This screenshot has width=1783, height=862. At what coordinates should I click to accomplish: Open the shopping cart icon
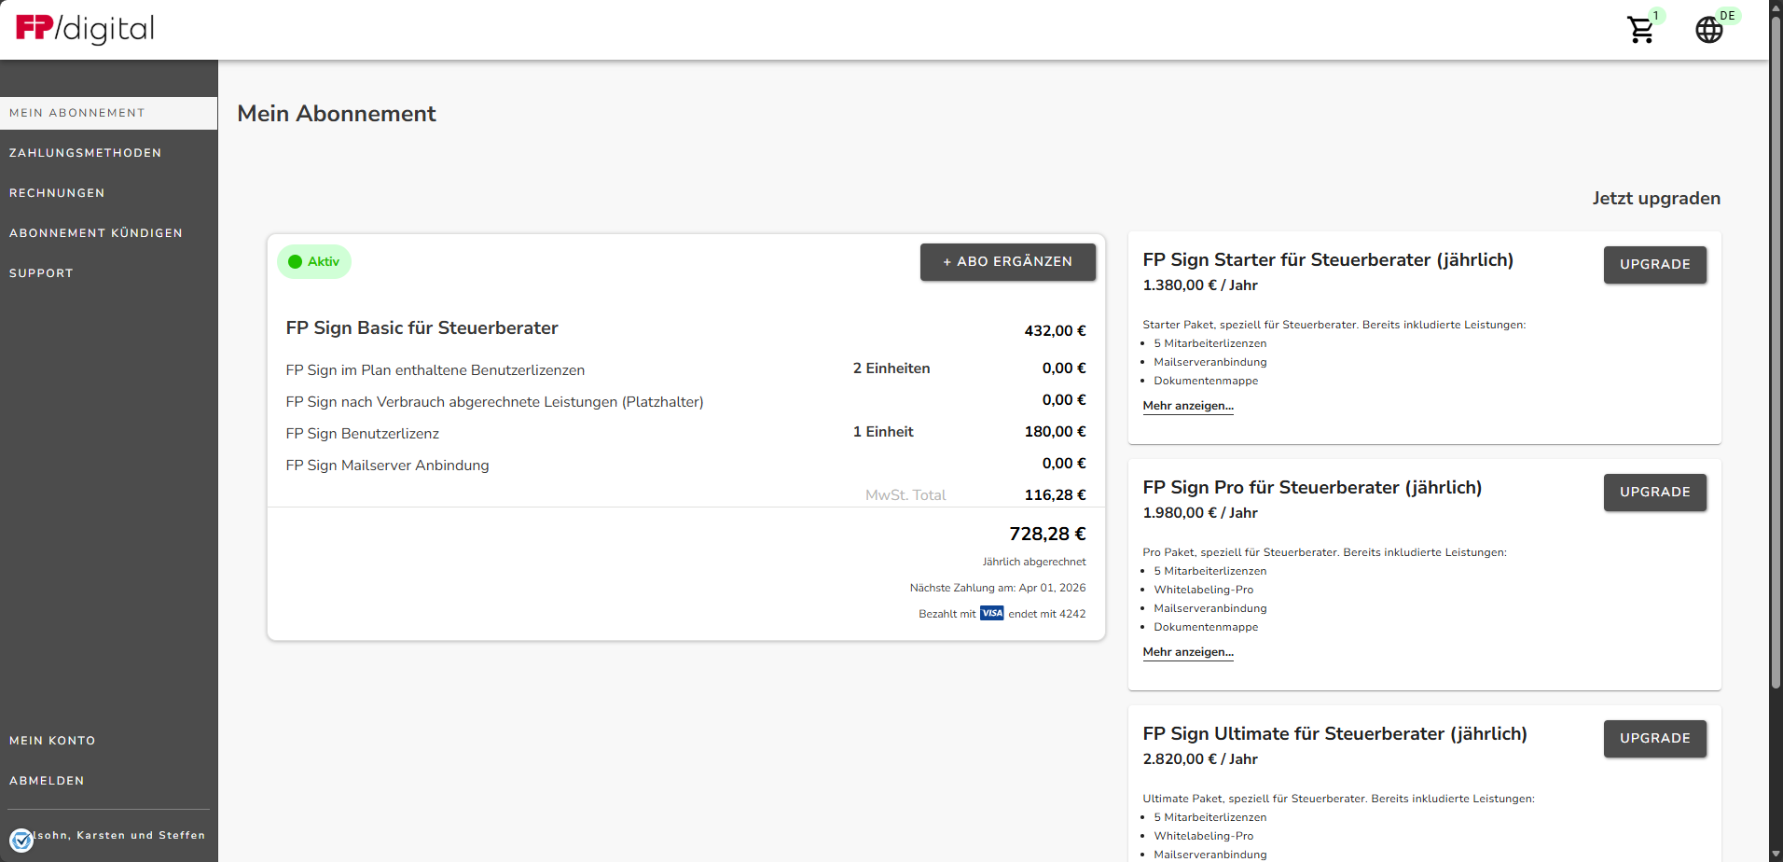point(1640,30)
